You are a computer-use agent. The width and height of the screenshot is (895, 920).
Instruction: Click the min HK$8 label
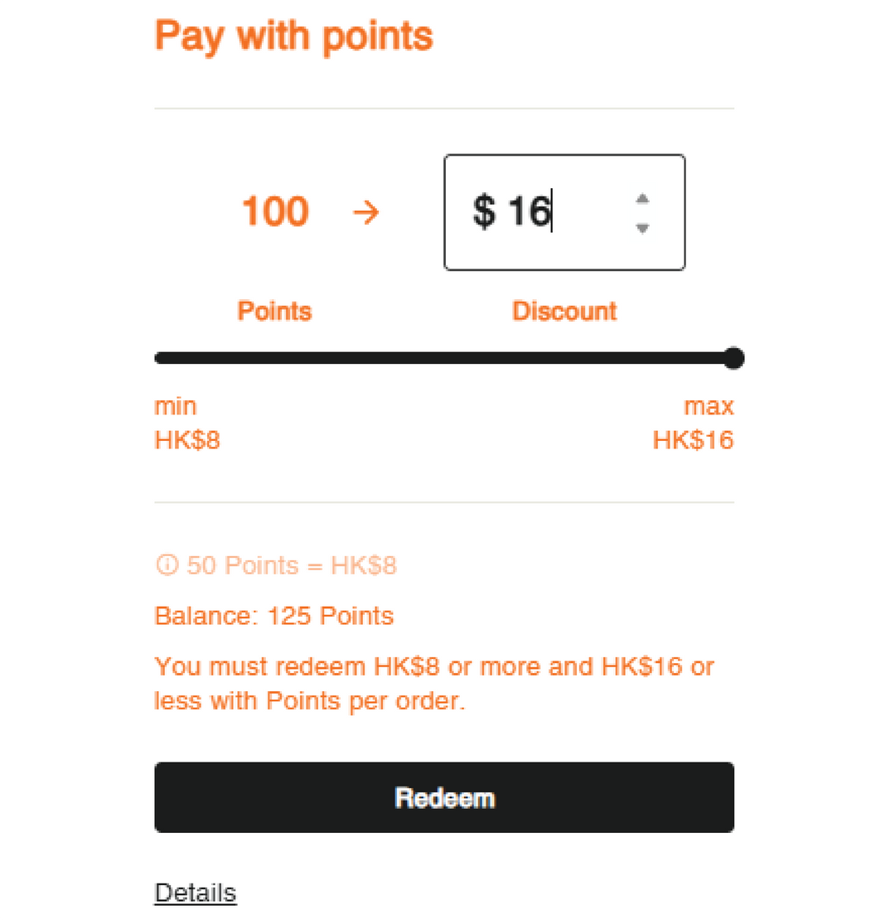point(187,424)
